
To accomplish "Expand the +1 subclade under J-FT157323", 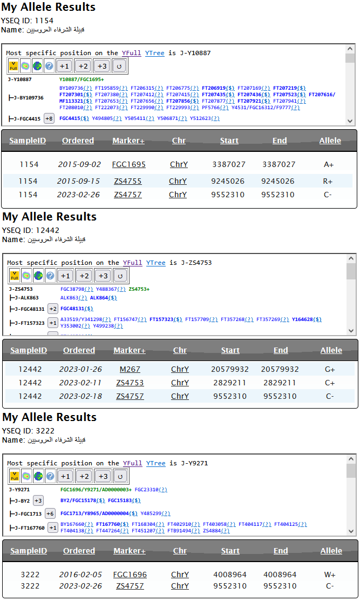I will [x=53, y=323].
